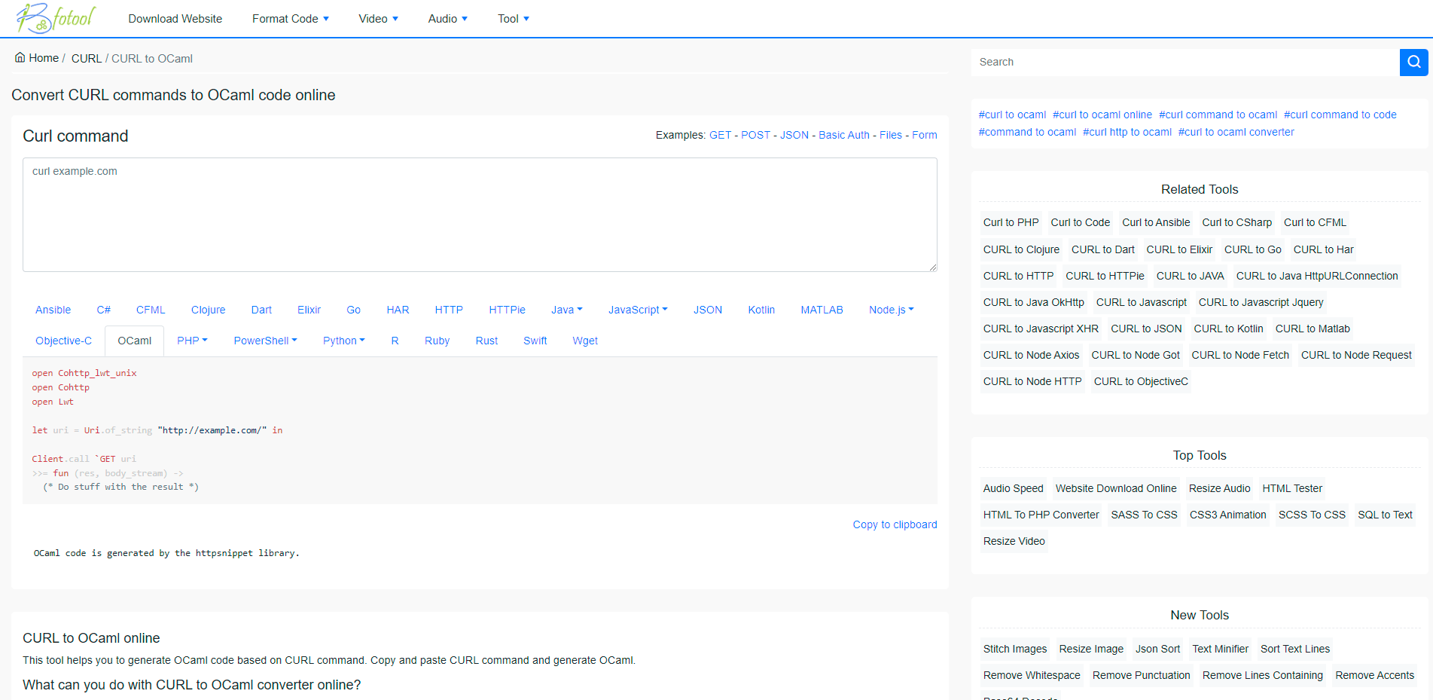Open the Video dropdown in the navbar
This screenshot has width=1433, height=700.
click(377, 18)
